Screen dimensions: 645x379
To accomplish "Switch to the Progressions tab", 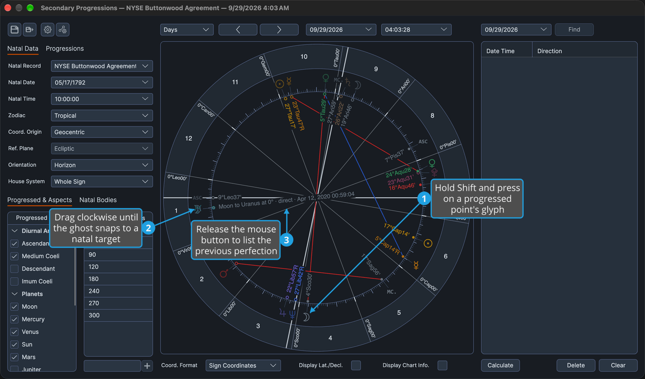I will [x=65, y=49].
